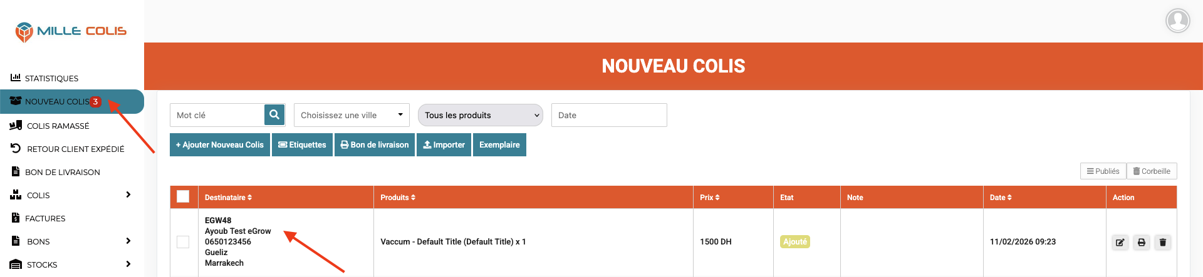
Task: Go to Colis Ramassé in sidebar
Action: point(58,126)
